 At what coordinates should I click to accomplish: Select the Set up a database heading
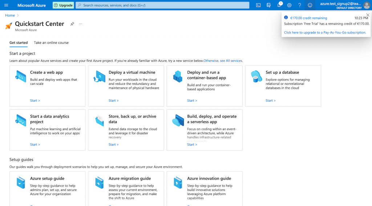[282, 72]
